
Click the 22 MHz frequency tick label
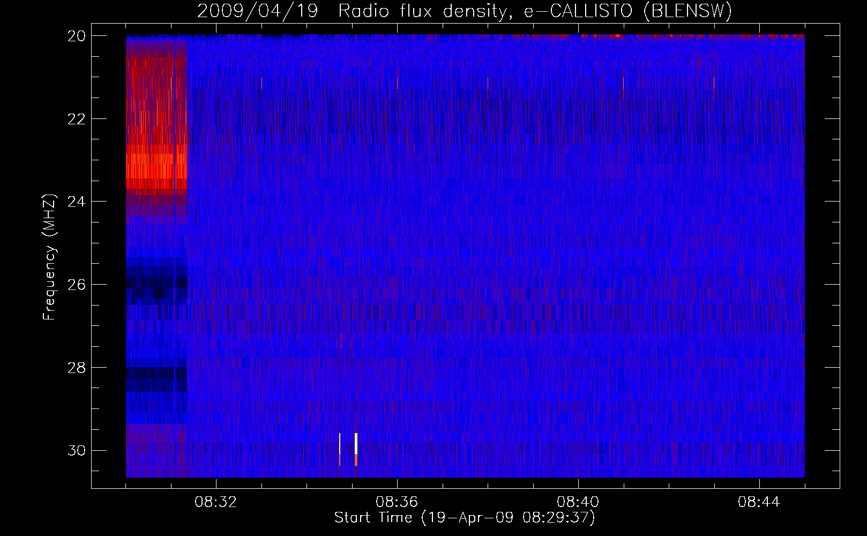pos(77,118)
